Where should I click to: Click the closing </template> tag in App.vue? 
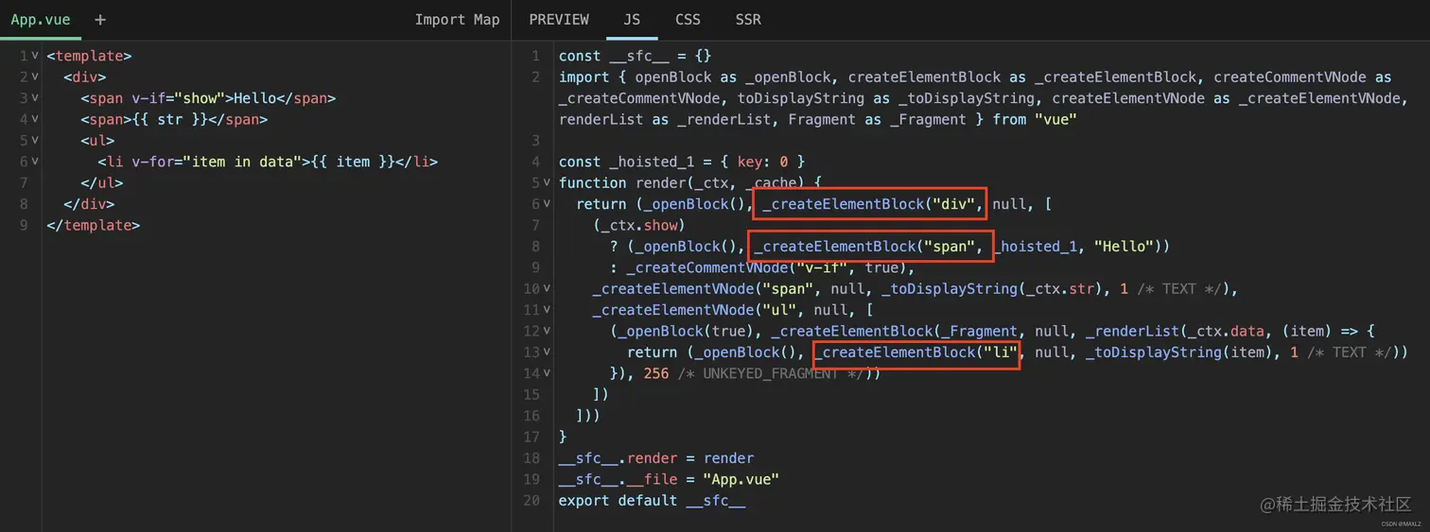(93, 225)
